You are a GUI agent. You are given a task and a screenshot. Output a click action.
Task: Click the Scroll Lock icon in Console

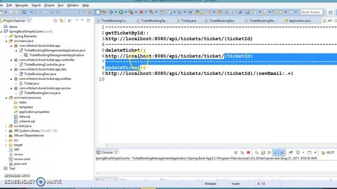pos(263,153)
